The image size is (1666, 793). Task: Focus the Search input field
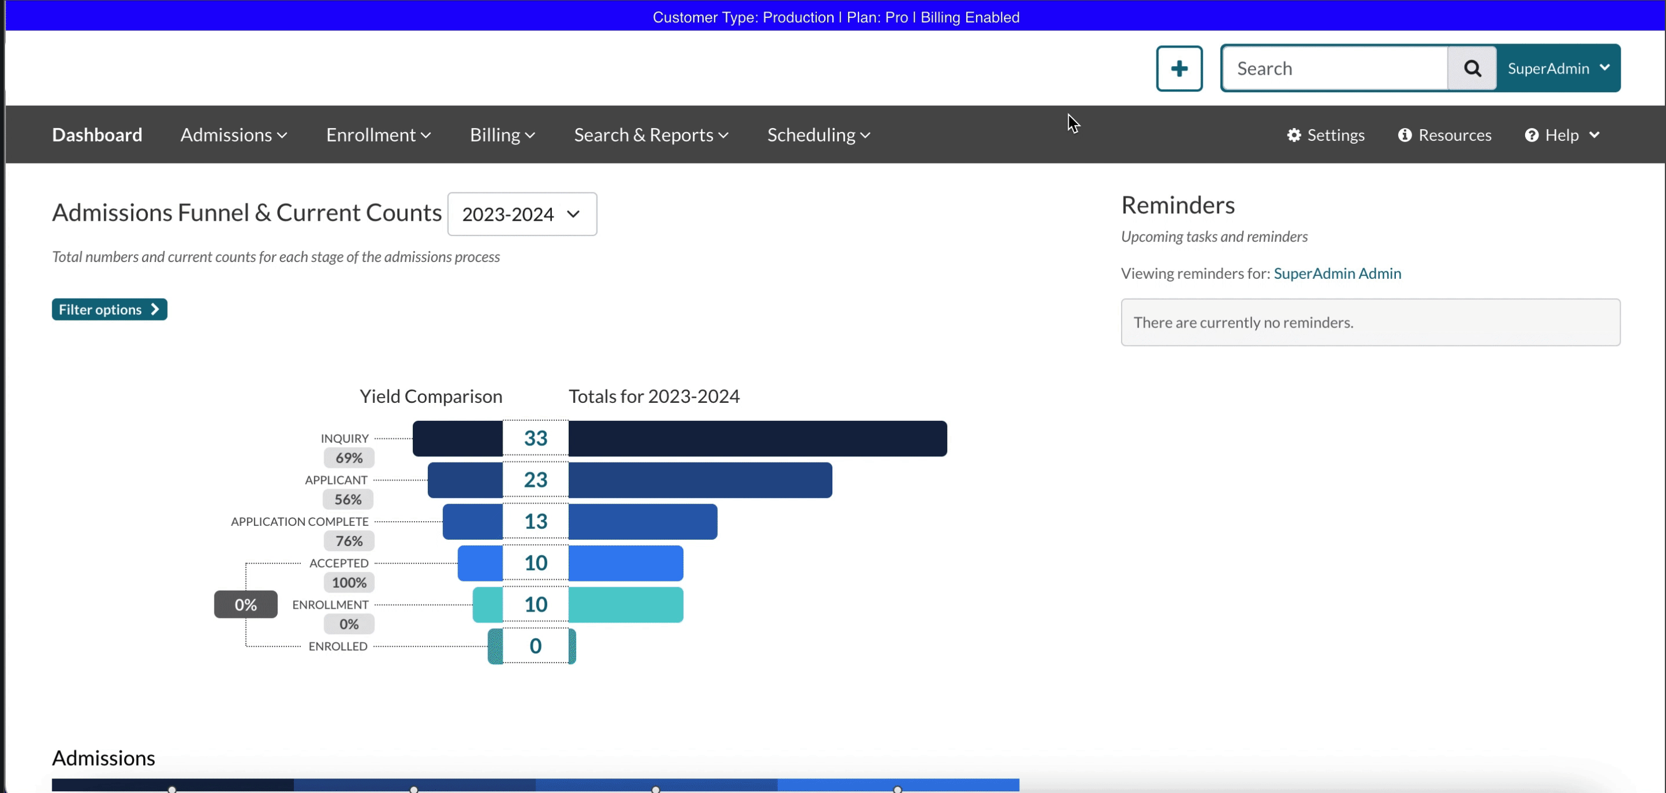(x=1335, y=68)
